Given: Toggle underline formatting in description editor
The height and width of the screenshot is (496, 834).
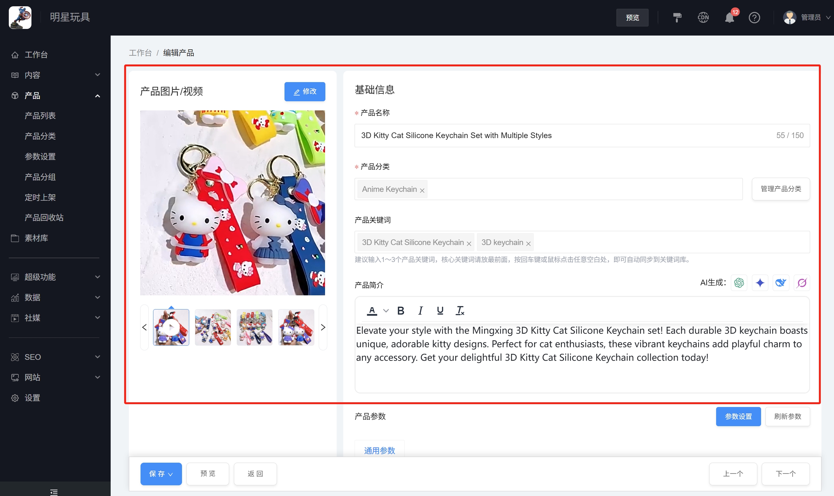Looking at the screenshot, I should pos(440,310).
